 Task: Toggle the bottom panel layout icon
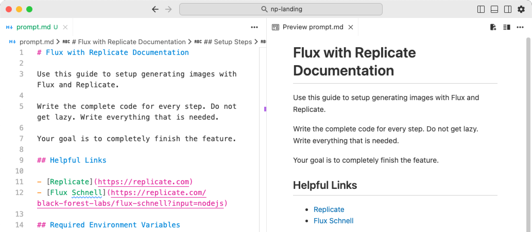pyautogui.click(x=494, y=9)
